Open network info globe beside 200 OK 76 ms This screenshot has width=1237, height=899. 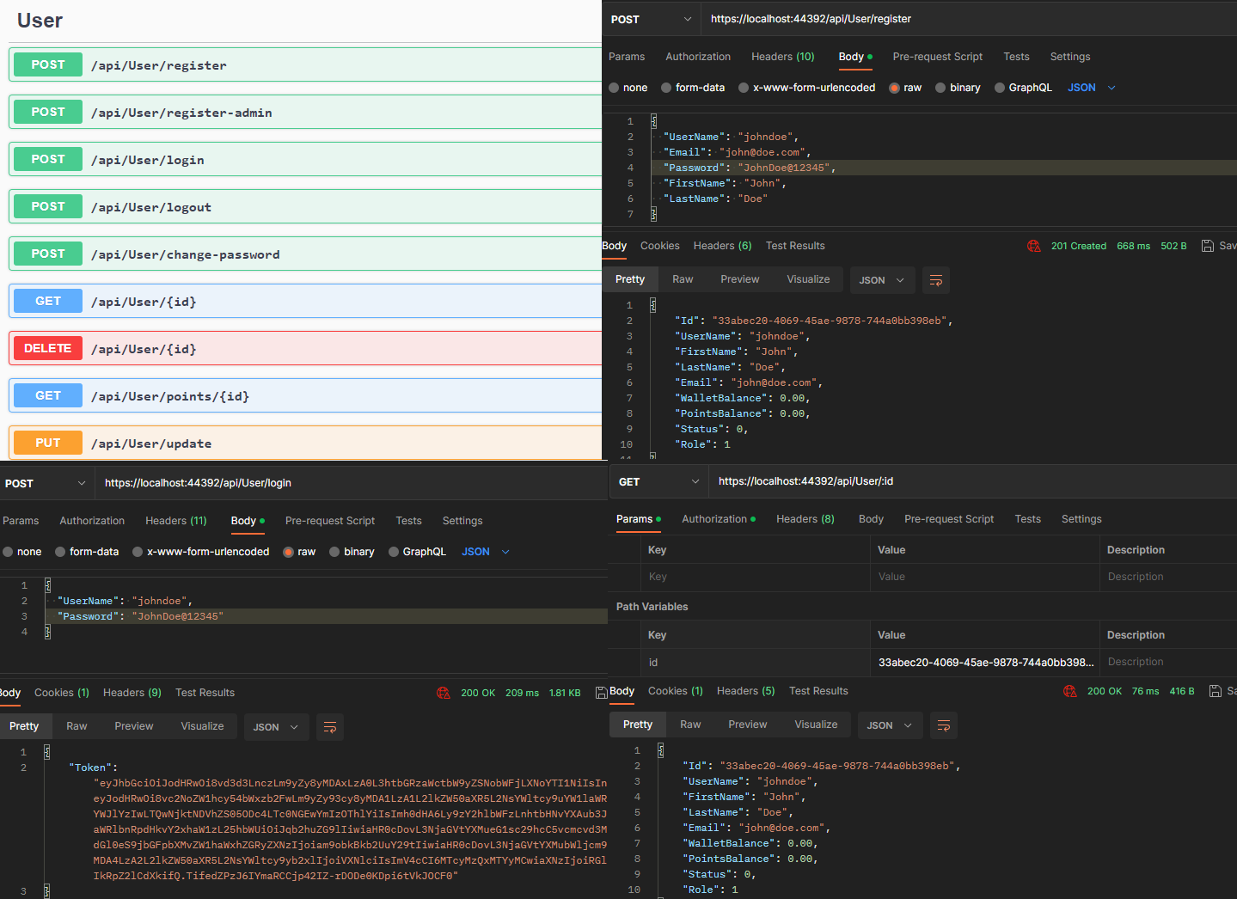[x=1070, y=691]
